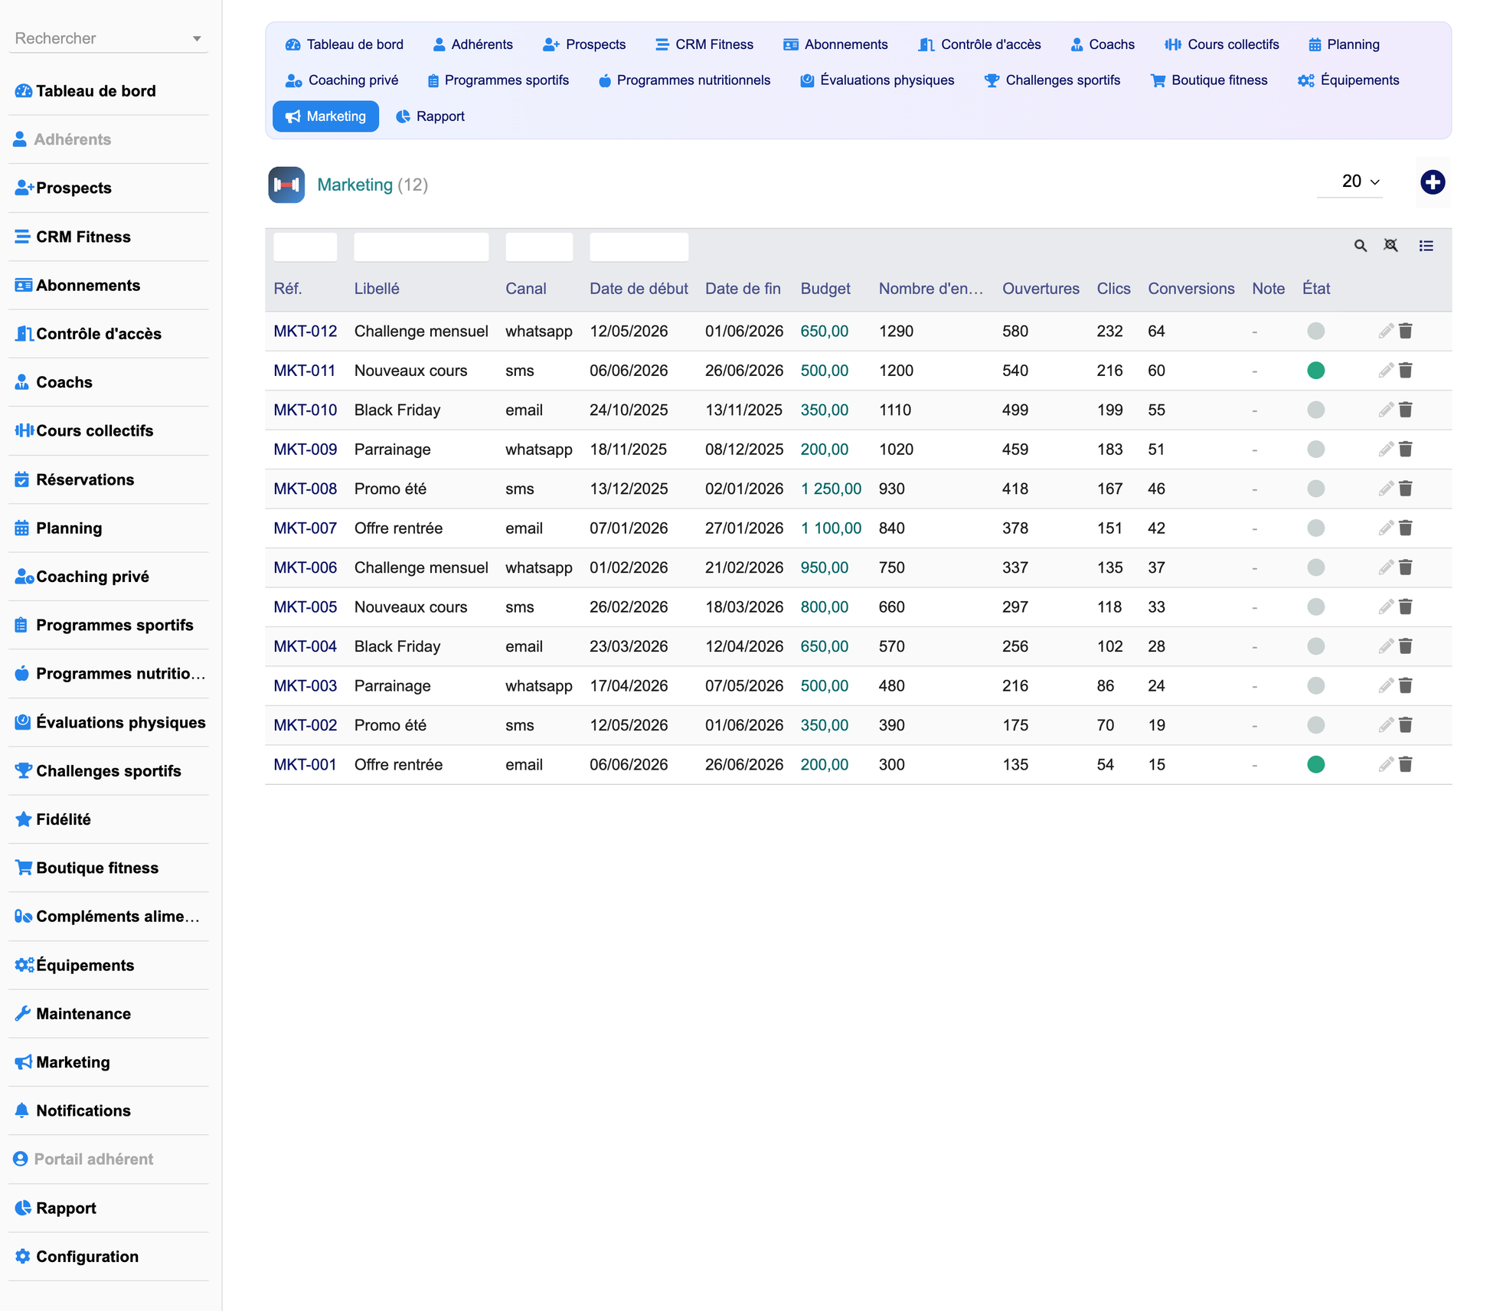Delete campaign MKT-010 with the trash icon
Image resolution: width=1490 pixels, height=1311 pixels.
tap(1406, 410)
